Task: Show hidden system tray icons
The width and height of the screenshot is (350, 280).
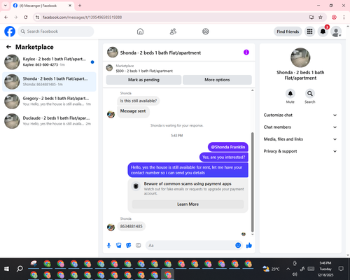Action: pyautogui.click(x=288, y=269)
